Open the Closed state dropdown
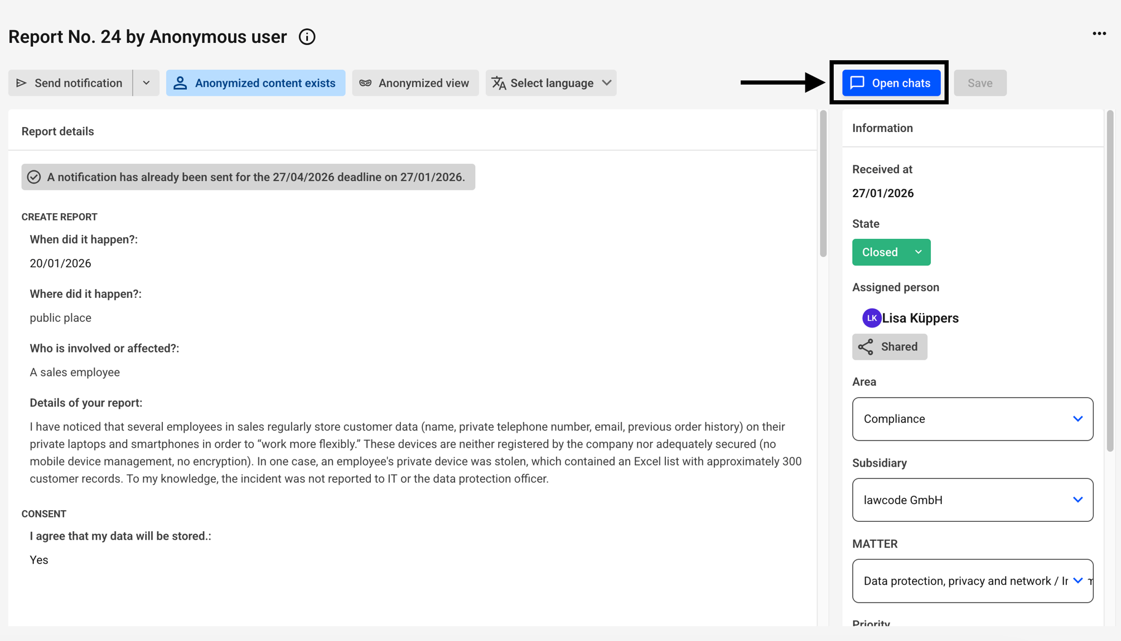 click(891, 252)
